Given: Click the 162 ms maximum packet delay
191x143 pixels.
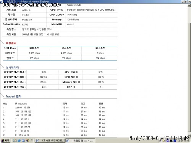Looking at the screenshot, I should [44, 77].
